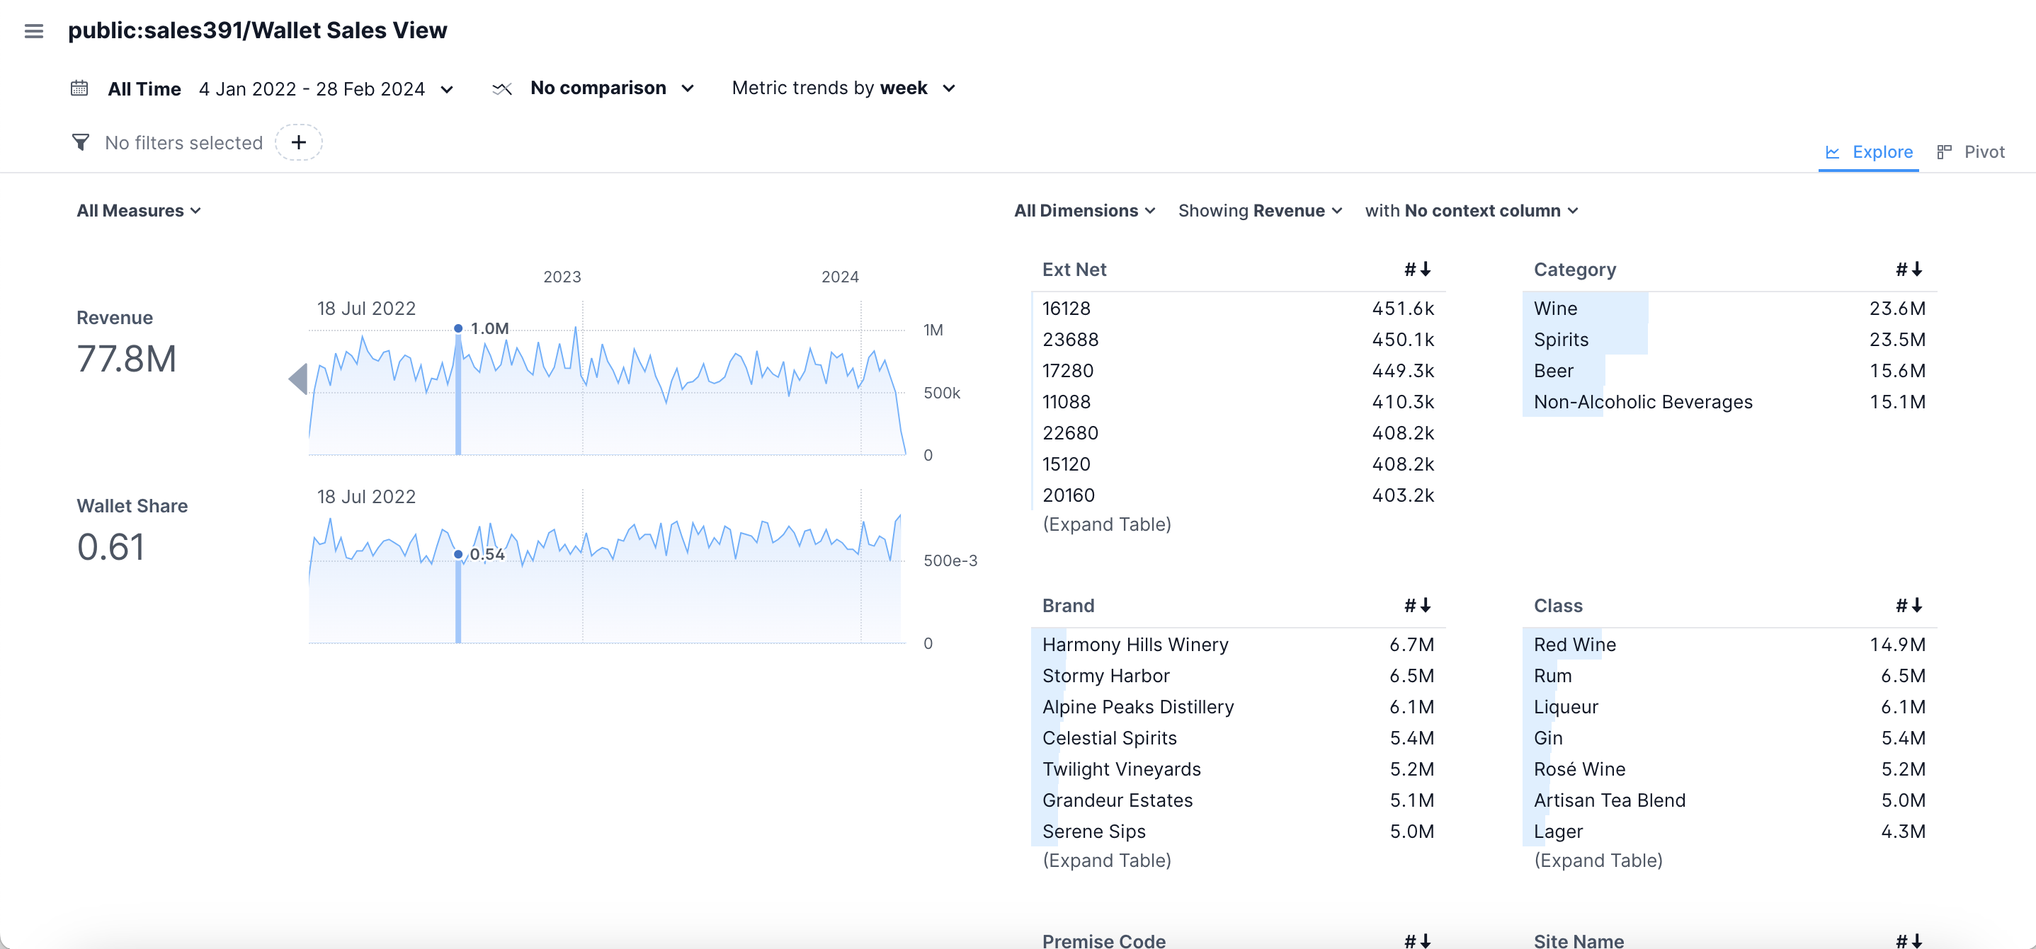Select the 22680 Ext Net row

tap(1238, 432)
